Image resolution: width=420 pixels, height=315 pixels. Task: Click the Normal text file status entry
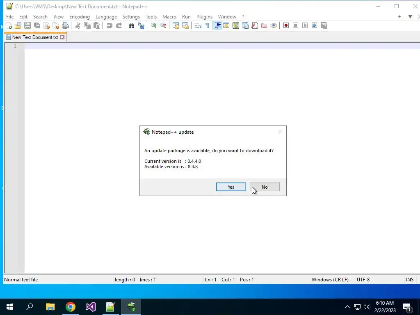(21, 280)
